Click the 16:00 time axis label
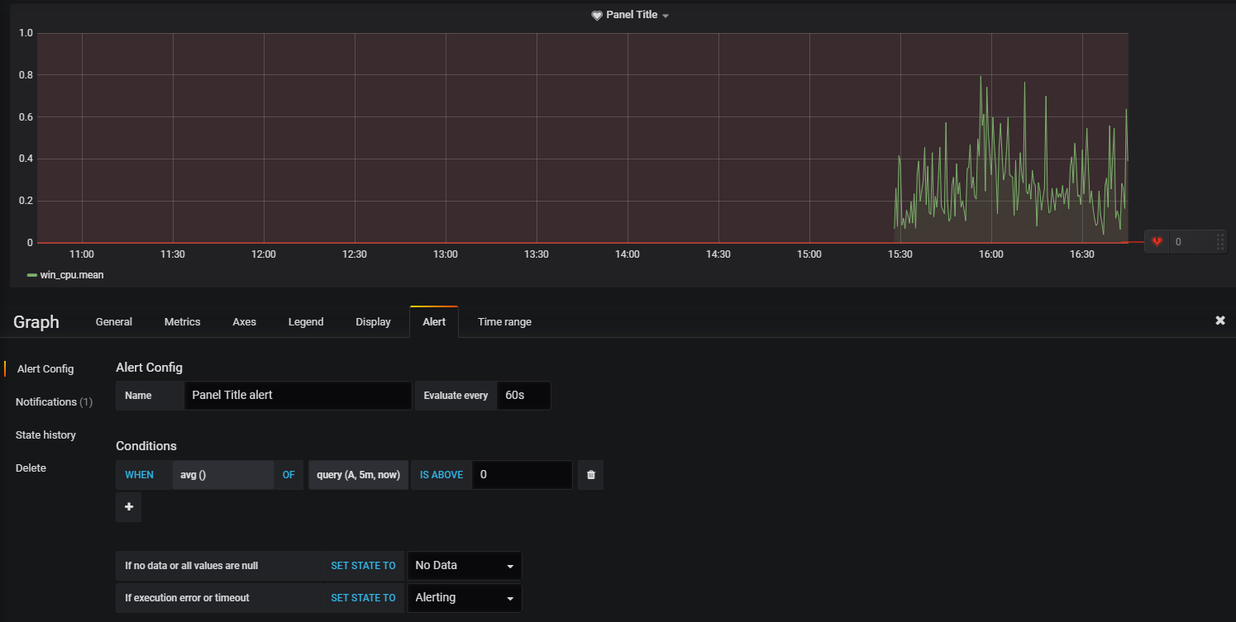Screen dimensions: 1236x622 (x=991, y=254)
